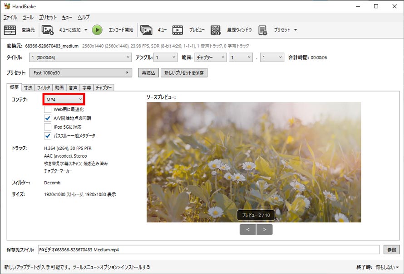Screen dimensions: 404x274
Task: Click the HandBrake app logo in title bar
Action: [7, 6]
